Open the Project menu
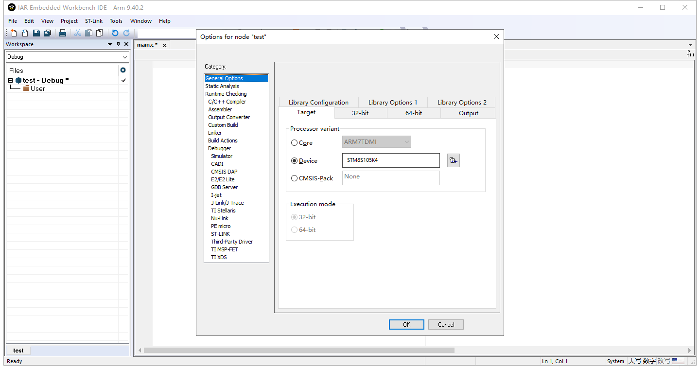 tap(69, 21)
